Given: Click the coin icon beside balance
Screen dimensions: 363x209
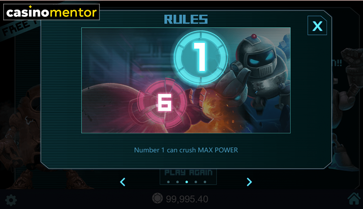Looking at the screenshot, I should [157, 198].
